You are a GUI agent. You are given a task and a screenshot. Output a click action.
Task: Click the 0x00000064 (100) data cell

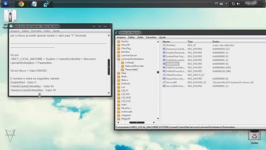(222, 67)
